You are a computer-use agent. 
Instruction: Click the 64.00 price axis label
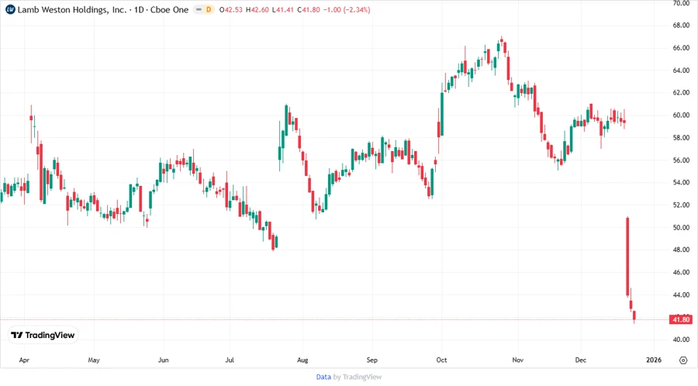coord(681,71)
